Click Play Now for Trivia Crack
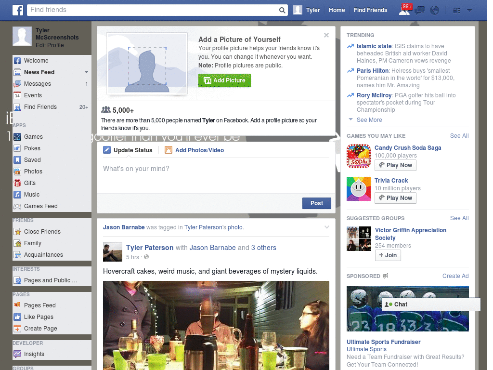493x370 pixels. click(x=395, y=198)
